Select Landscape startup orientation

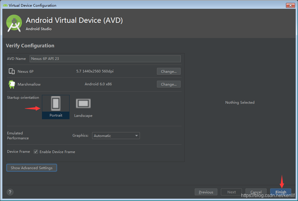coord(83,108)
